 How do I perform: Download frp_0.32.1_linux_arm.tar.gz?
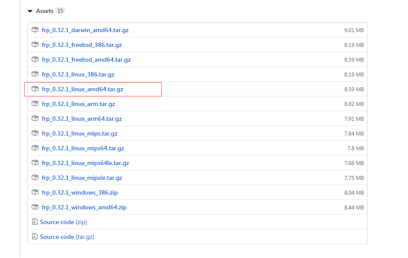click(x=78, y=104)
